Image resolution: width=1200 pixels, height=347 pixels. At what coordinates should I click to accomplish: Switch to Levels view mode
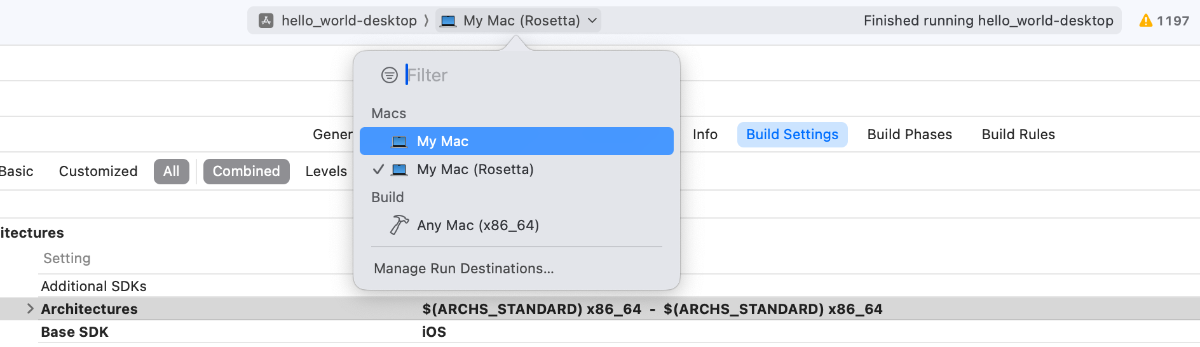(x=326, y=172)
